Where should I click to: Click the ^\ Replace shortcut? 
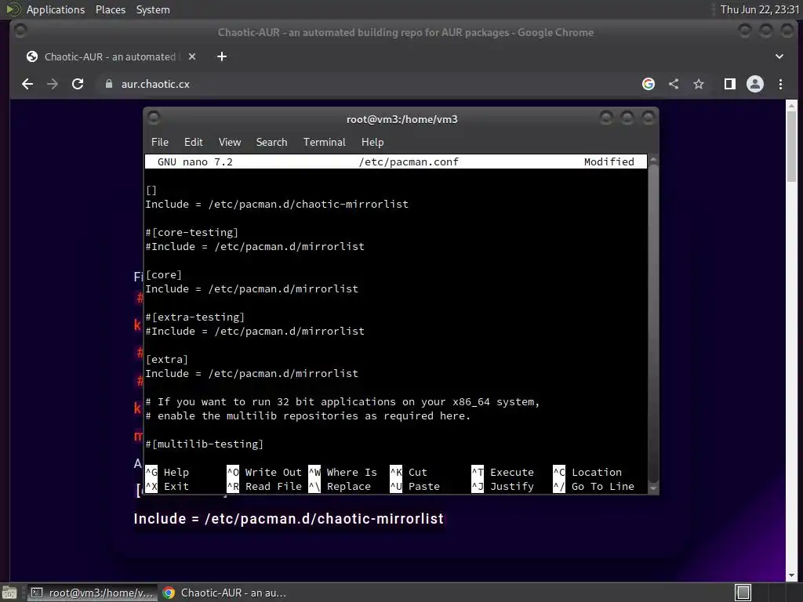click(x=340, y=486)
